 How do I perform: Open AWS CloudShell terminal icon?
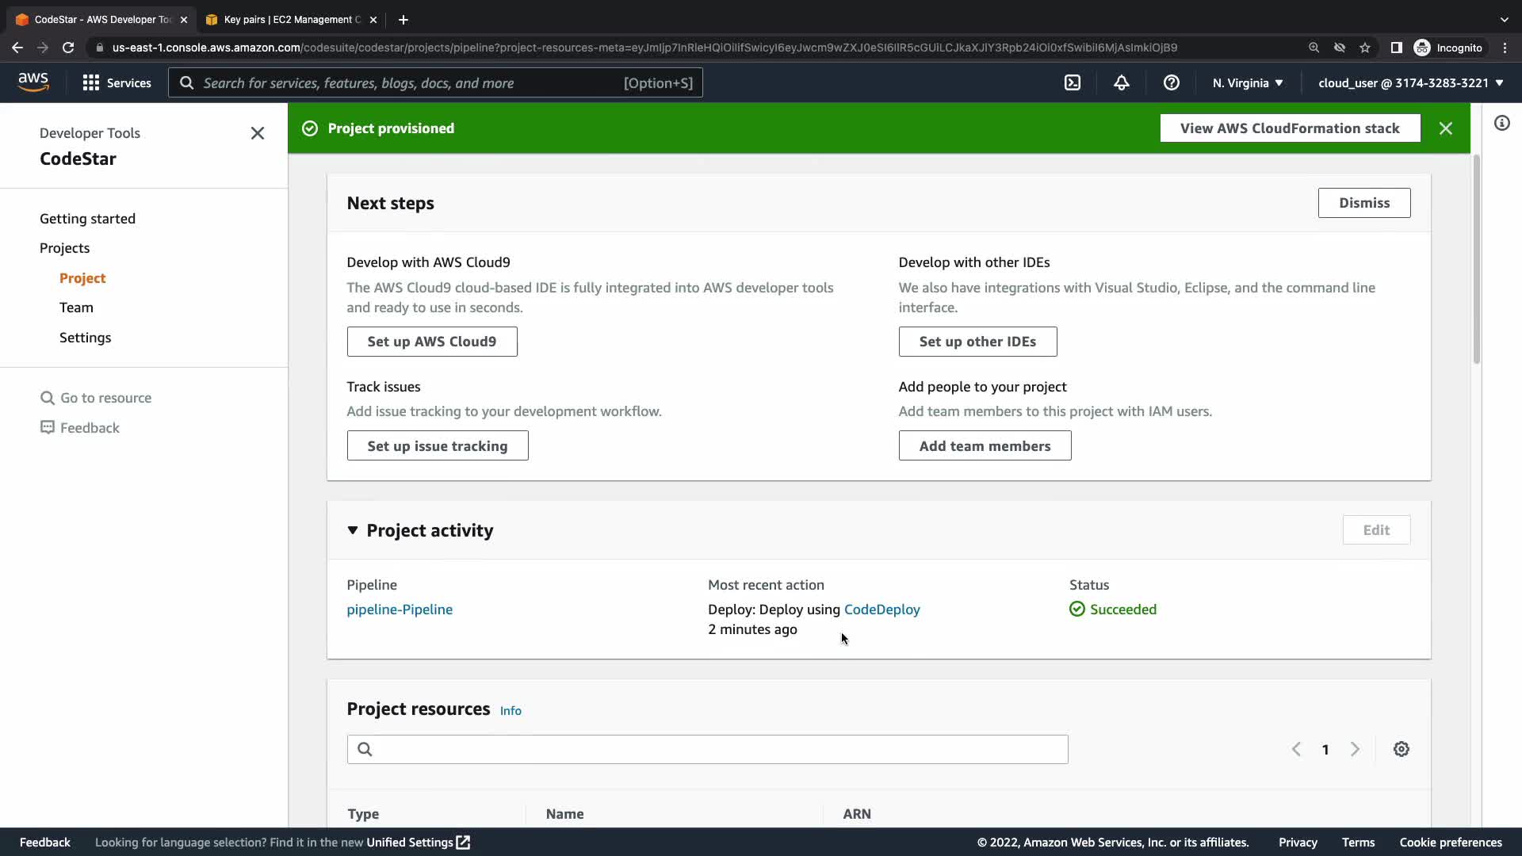coord(1072,82)
